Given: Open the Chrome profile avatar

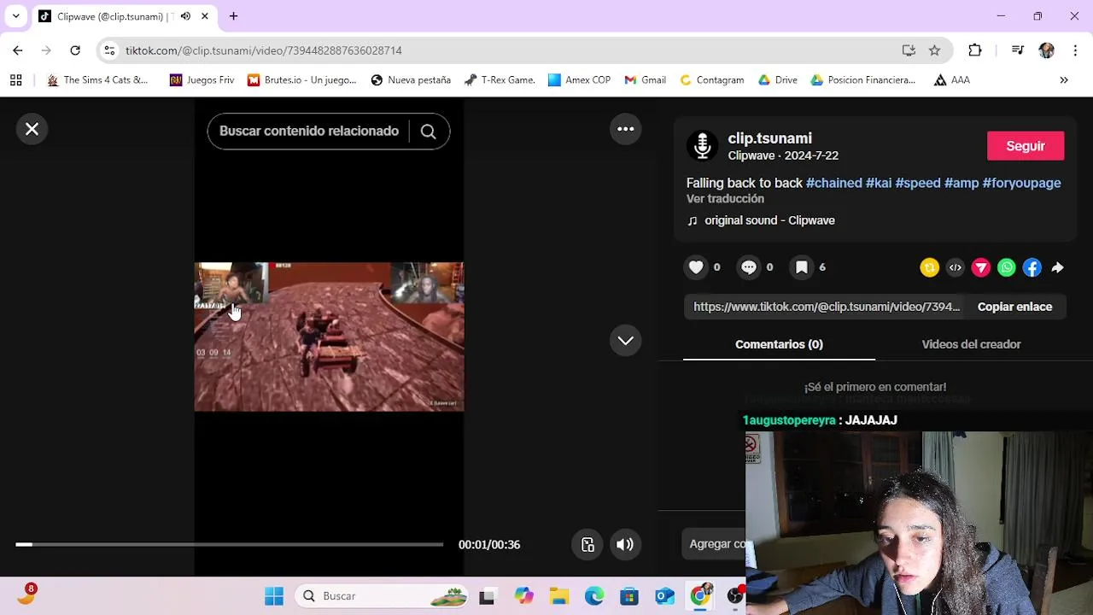Looking at the screenshot, I should coord(1047,50).
